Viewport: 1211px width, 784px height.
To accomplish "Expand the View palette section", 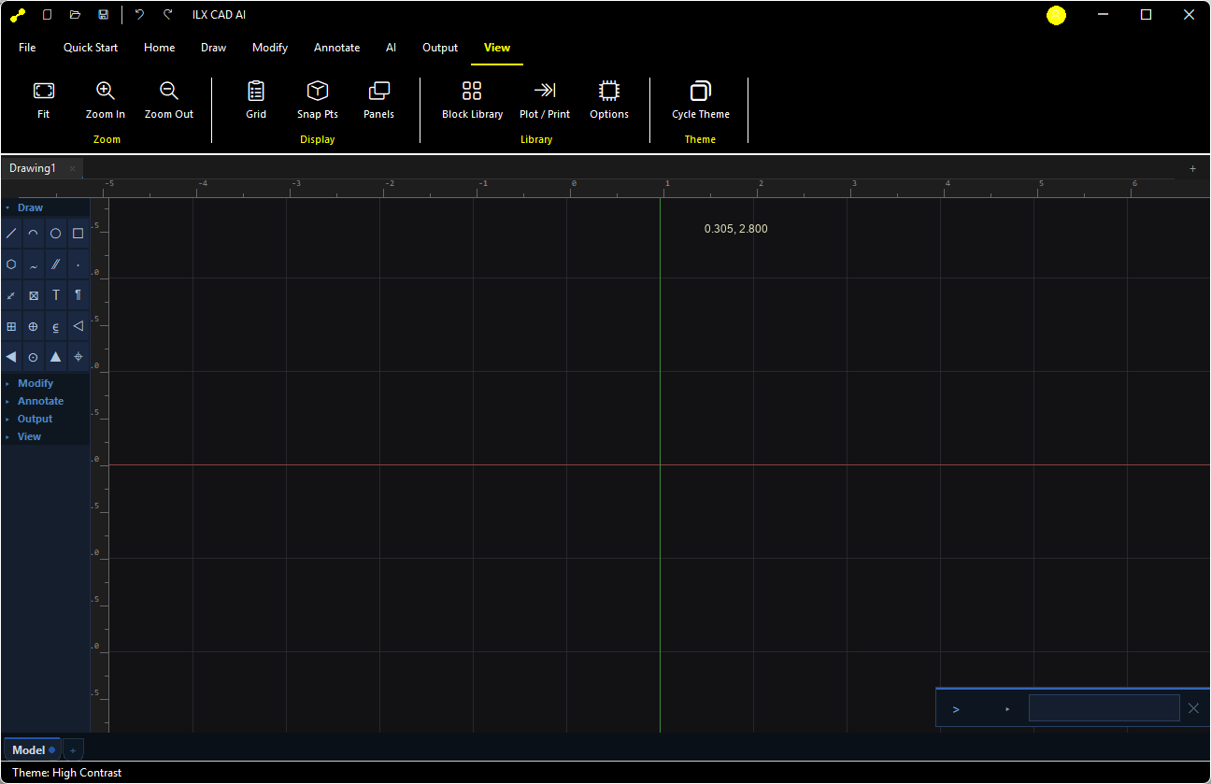I will click(x=45, y=436).
